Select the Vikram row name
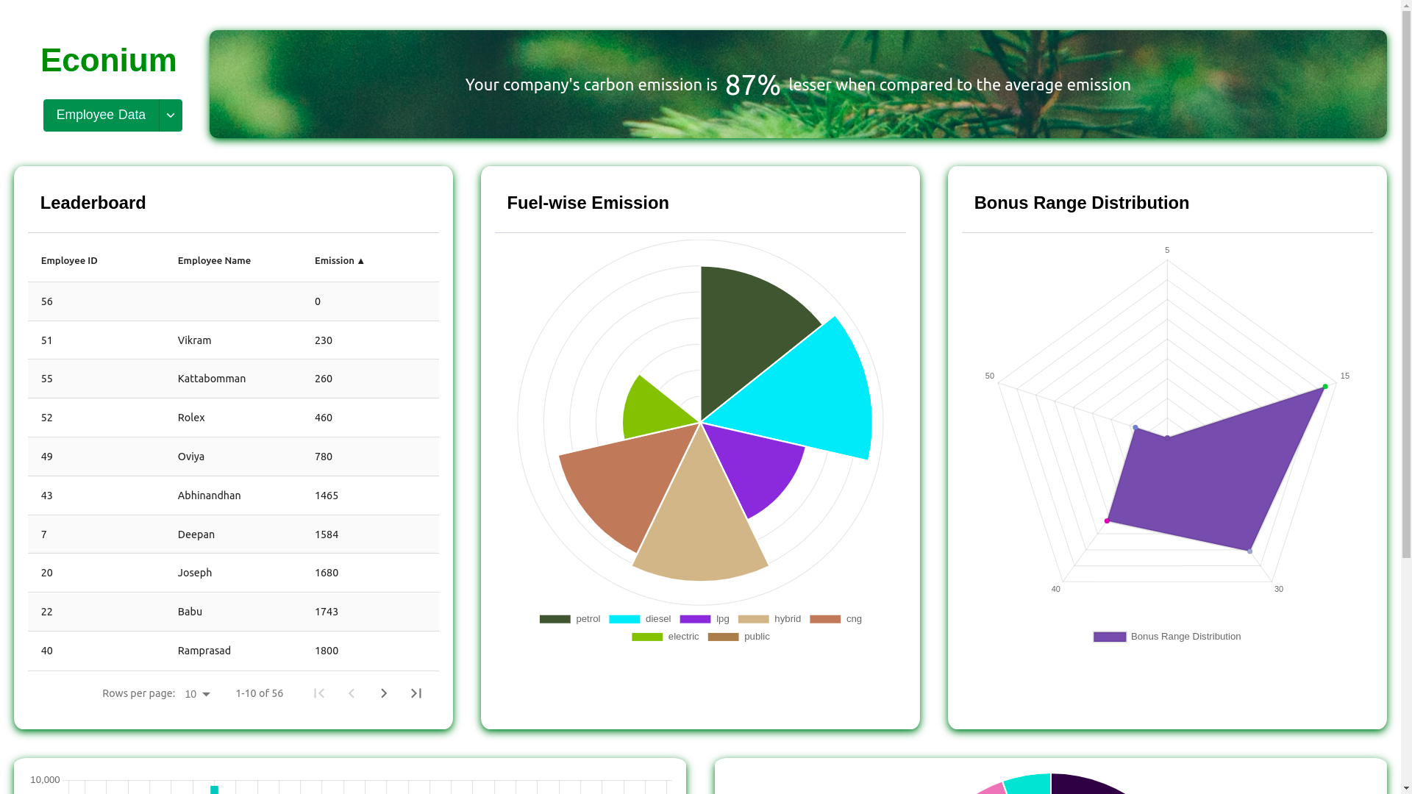This screenshot has width=1412, height=794. [x=194, y=340]
